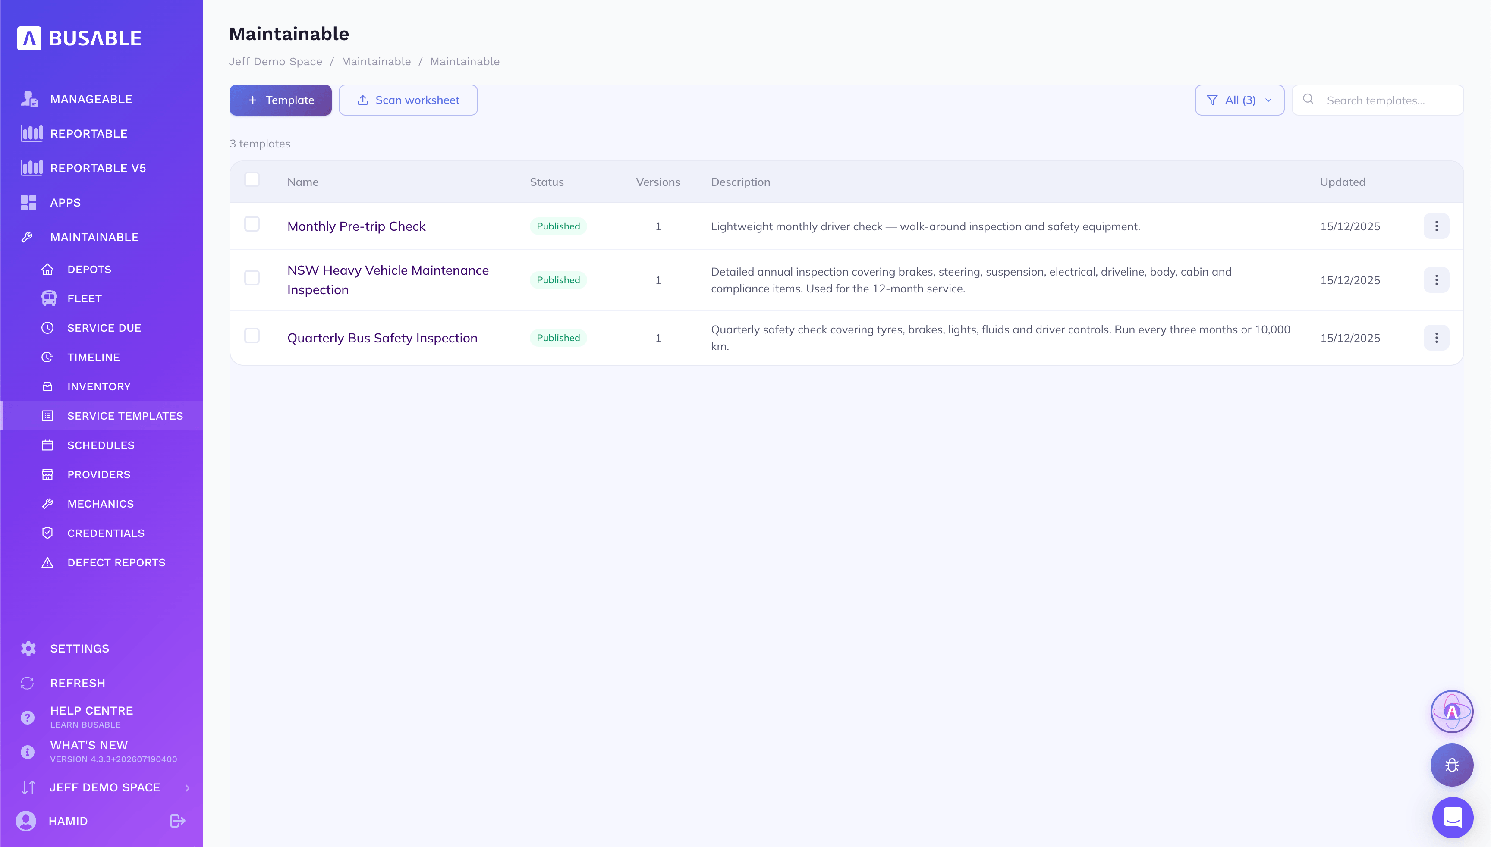This screenshot has width=1491, height=847.
Task: Click the Refresh arrows icon
Action: pyautogui.click(x=27, y=683)
